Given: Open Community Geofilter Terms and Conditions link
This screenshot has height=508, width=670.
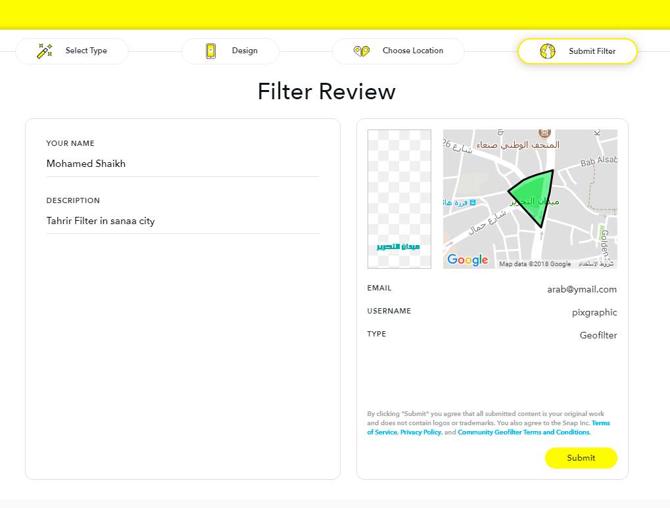Looking at the screenshot, I should (523, 432).
